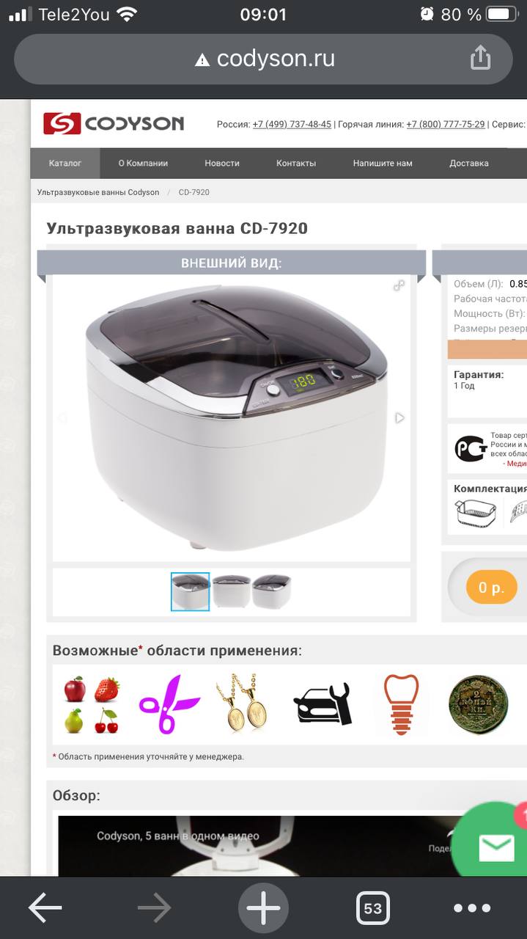Open the chat envelope icon

coord(496,848)
